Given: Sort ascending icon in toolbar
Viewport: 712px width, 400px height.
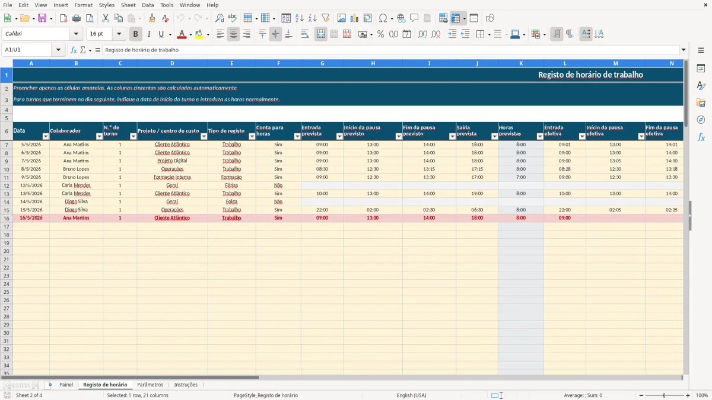Looking at the screenshot, I should click(x=300, y=18).
